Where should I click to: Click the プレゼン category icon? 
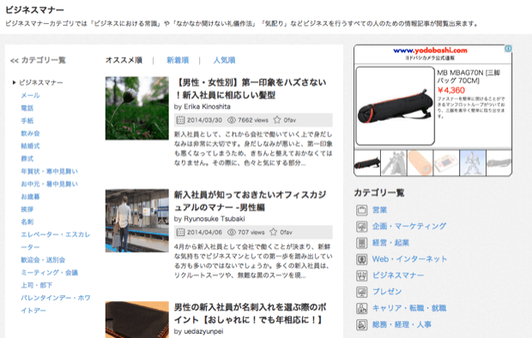(x=362, y=292)
